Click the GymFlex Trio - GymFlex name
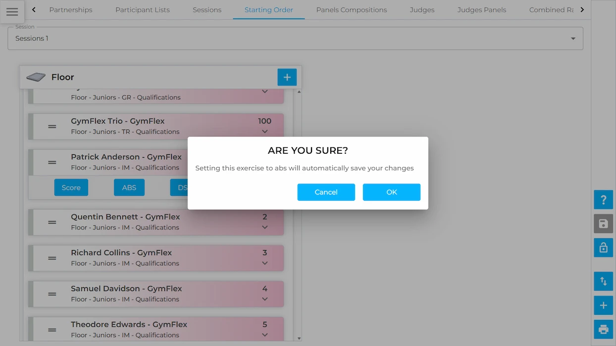 tap(118, 121)
